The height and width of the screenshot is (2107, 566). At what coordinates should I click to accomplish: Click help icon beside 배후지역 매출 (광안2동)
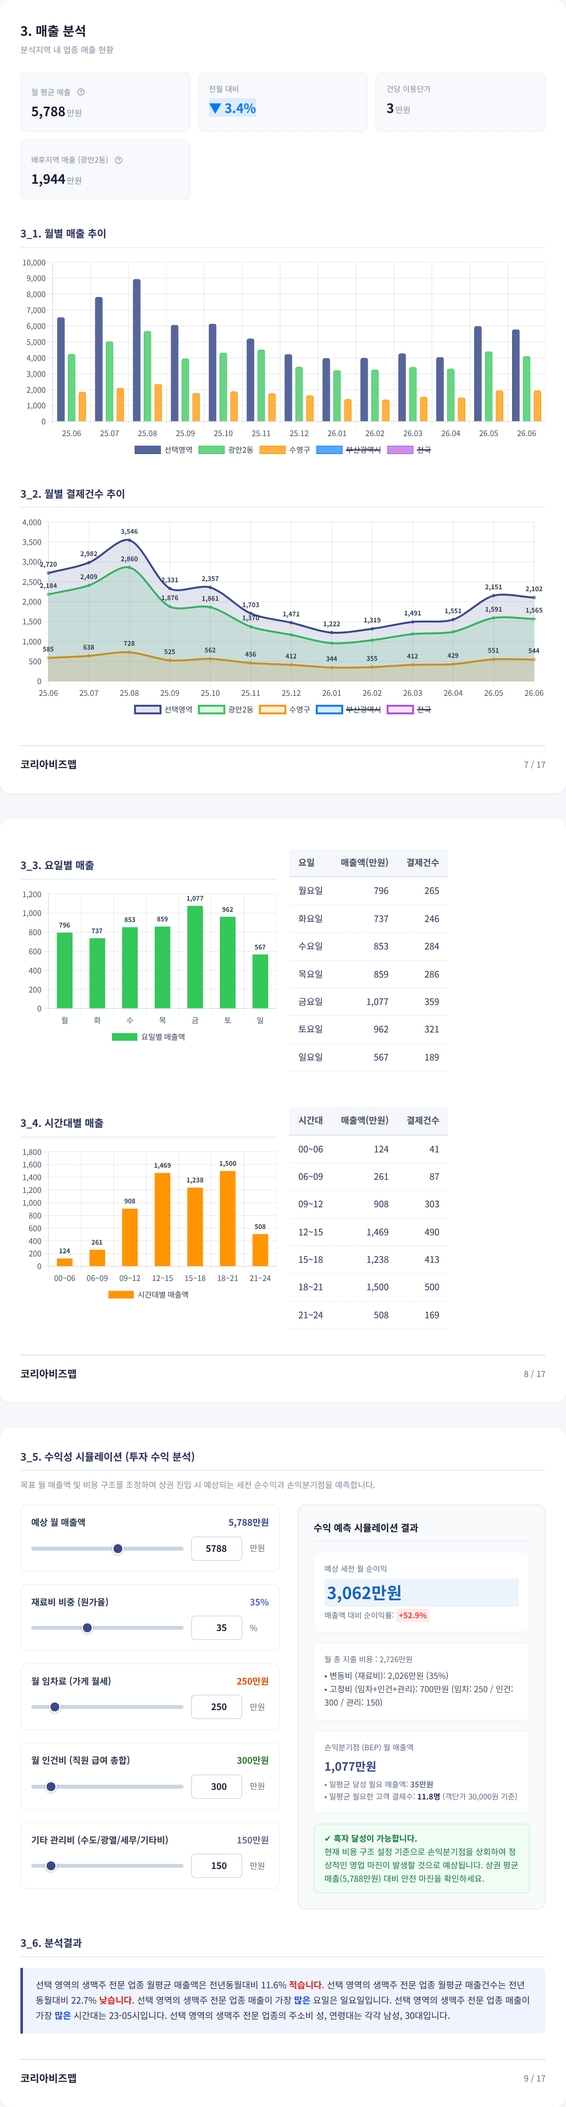coord(119,160)
